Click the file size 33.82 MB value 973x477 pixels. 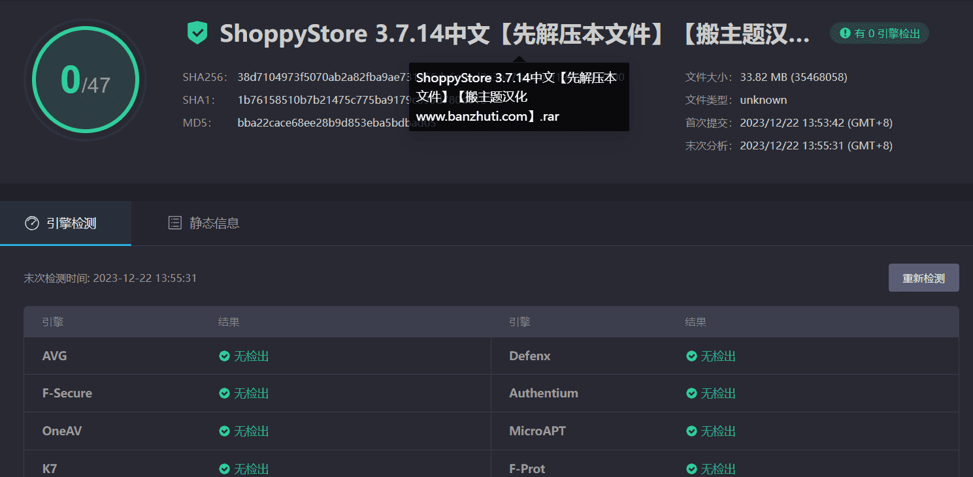793,77
